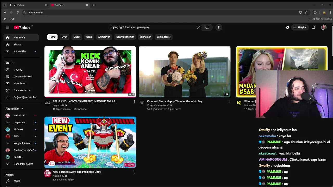
Task: Click the address bar URL youtube.com
Action: pos(36,12)
